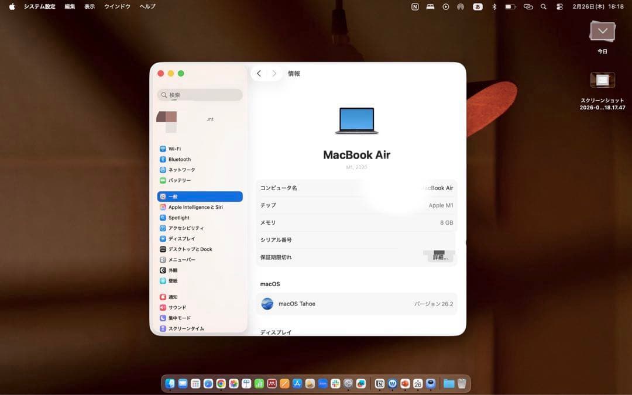
Task: Go back with the left chevron
Action: click(x=259, y=73)
